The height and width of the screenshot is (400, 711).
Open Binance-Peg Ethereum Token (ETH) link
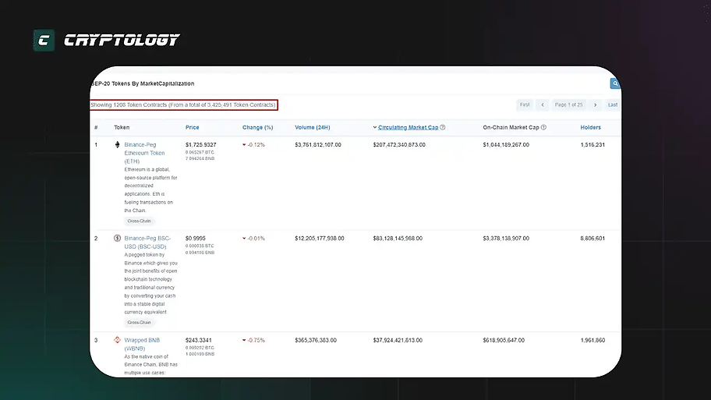coord(145,153)
